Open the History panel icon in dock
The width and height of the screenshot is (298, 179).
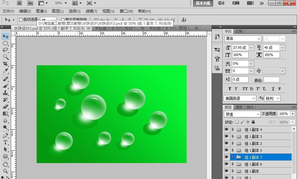coord(217,36)
